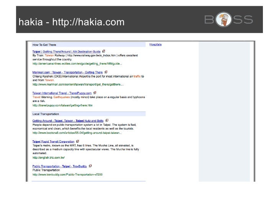
Task: Open the Hospitals category link
Action: [x=156, y=44]
